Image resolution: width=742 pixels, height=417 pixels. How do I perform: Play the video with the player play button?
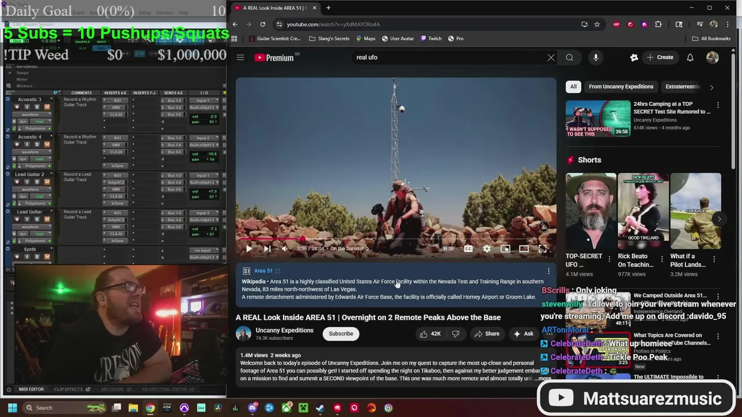[249, 248]
